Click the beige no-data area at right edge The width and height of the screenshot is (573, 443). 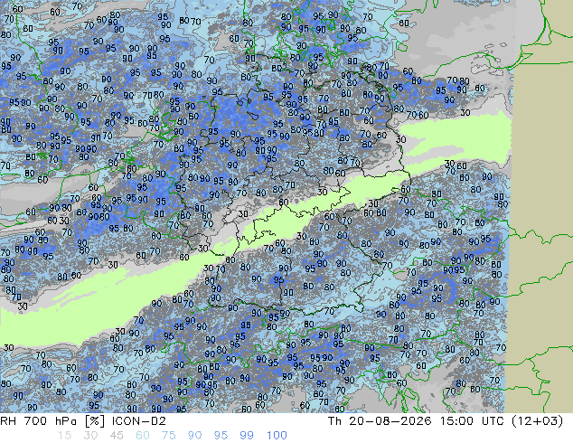[x=540, y=220]
